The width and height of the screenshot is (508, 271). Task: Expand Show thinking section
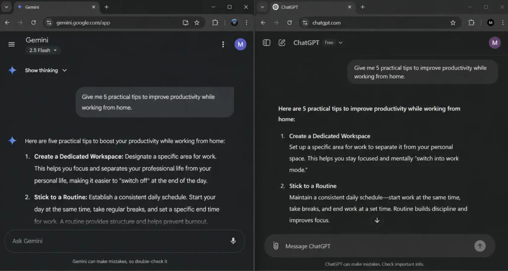click(46, 70)
